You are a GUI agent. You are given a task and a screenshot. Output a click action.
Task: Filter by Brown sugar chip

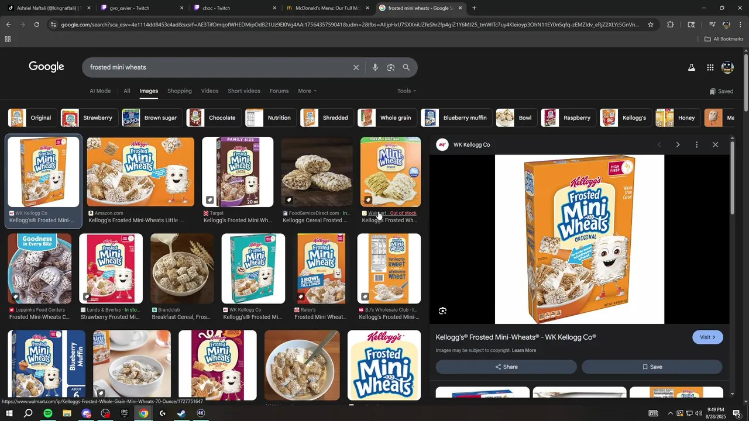click(x=152, y=118)
